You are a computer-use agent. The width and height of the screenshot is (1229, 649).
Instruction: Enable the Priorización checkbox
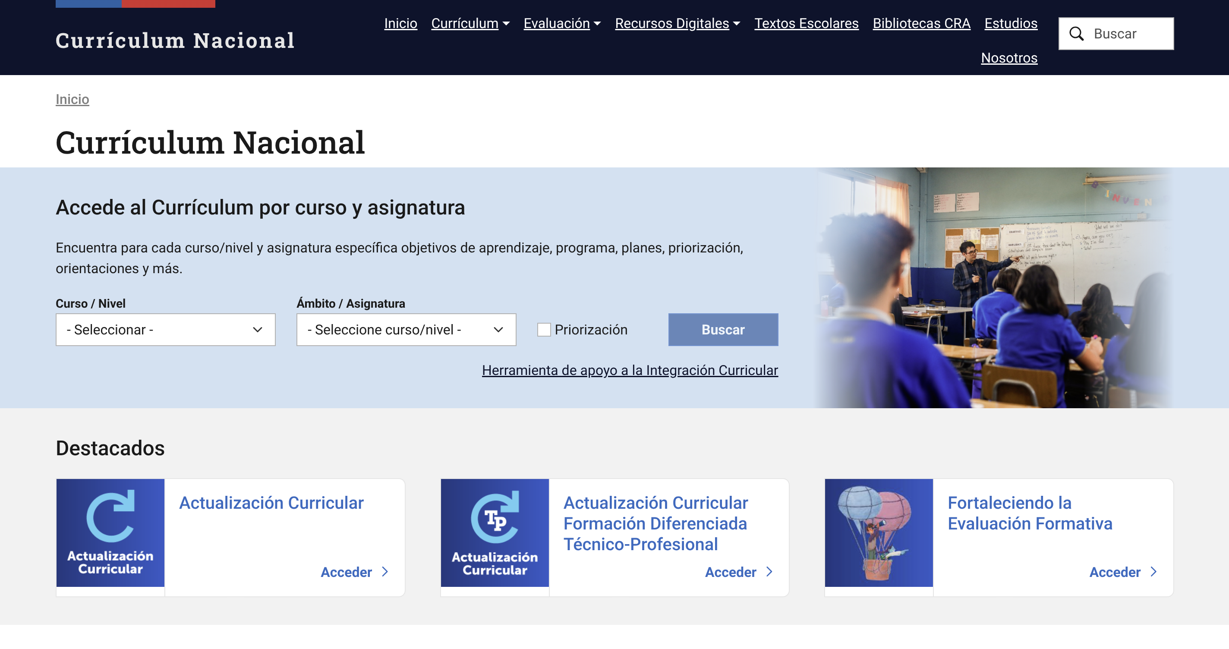click(544, 330)
